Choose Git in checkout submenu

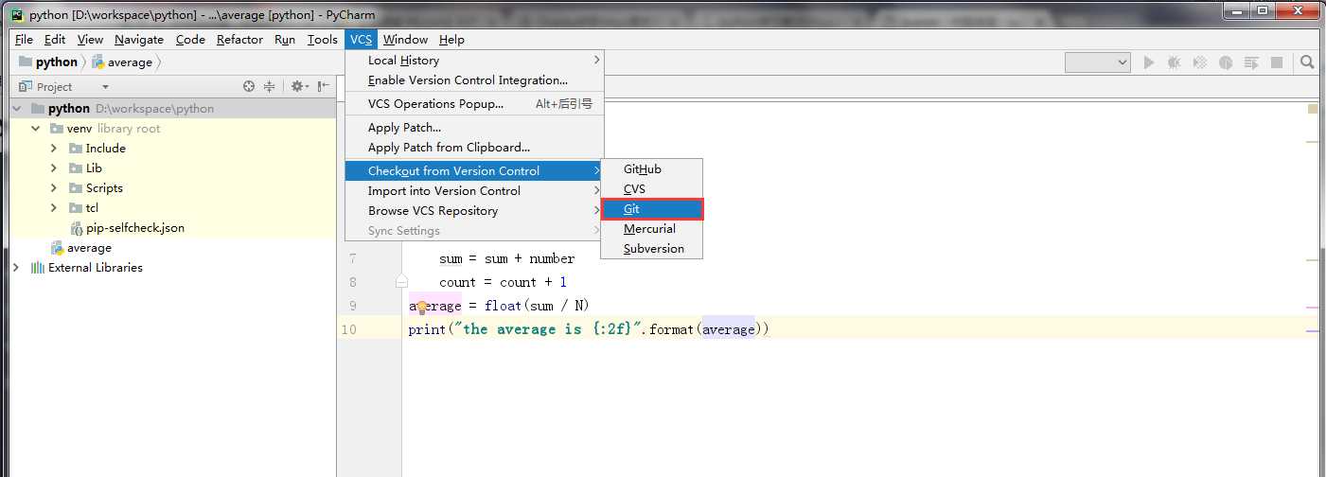point(652,209)
